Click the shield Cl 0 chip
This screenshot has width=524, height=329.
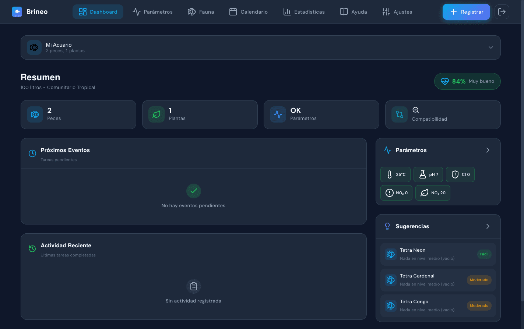[x=460, y=174]
